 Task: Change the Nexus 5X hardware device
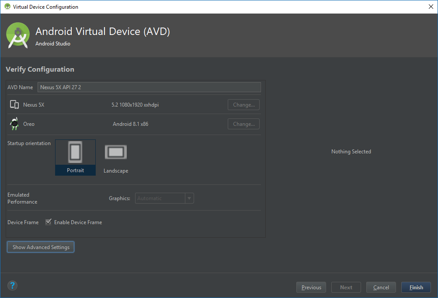coord(243,105)
